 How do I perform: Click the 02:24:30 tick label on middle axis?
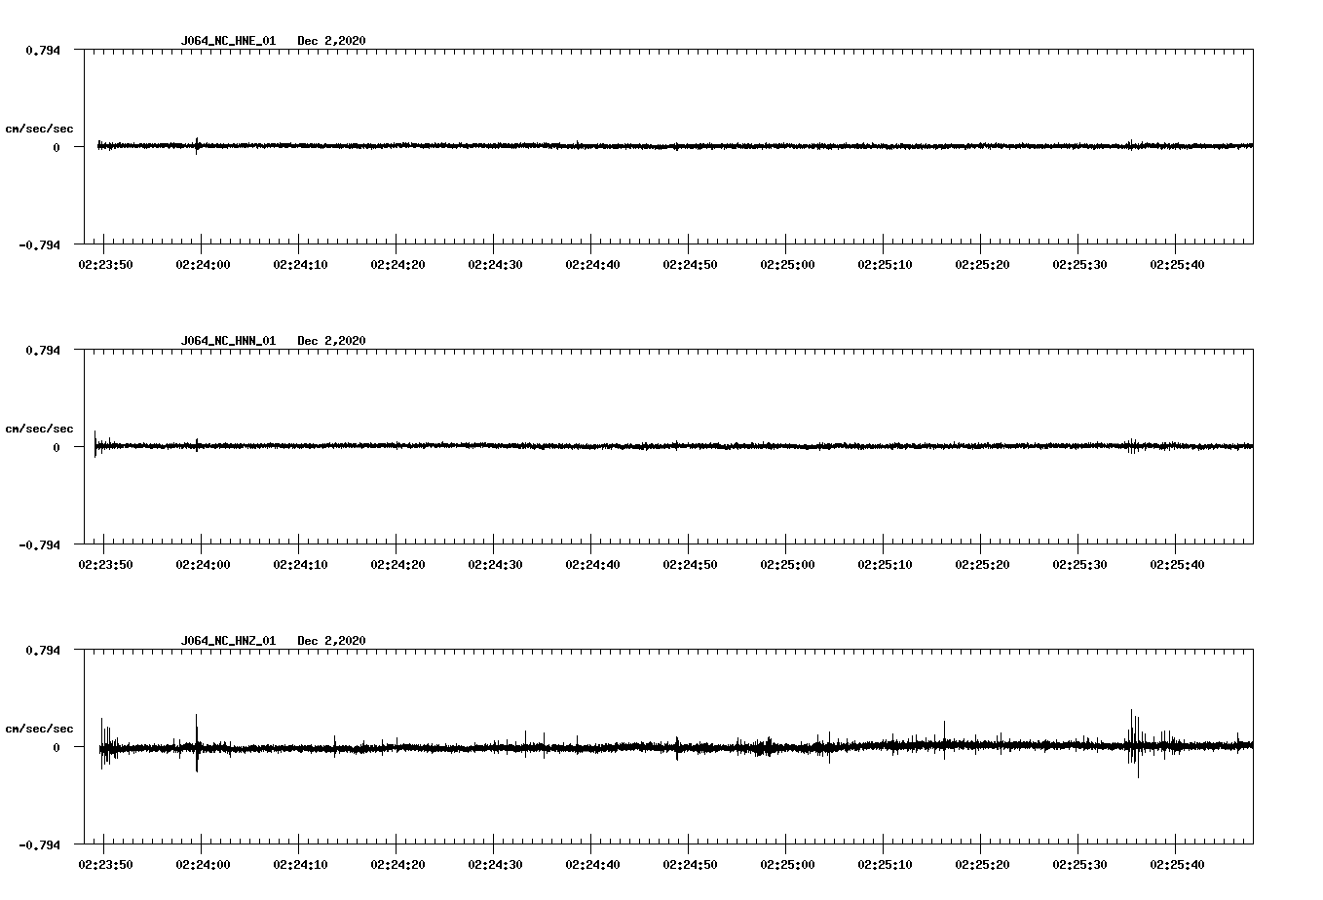pyautogui.click(x=496, y=562)
